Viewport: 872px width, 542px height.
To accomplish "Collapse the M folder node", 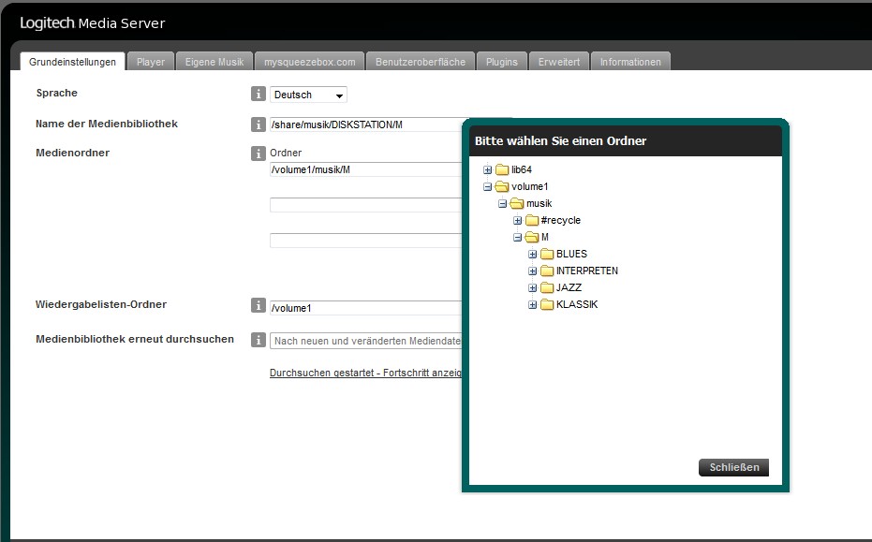I will point(517,237).
